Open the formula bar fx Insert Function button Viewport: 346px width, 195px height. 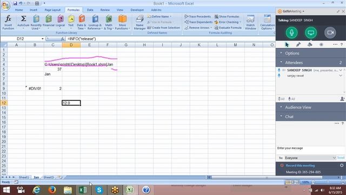[63, 39]
